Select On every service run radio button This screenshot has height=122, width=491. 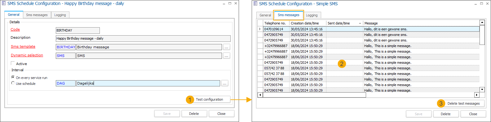click(13, 77)
